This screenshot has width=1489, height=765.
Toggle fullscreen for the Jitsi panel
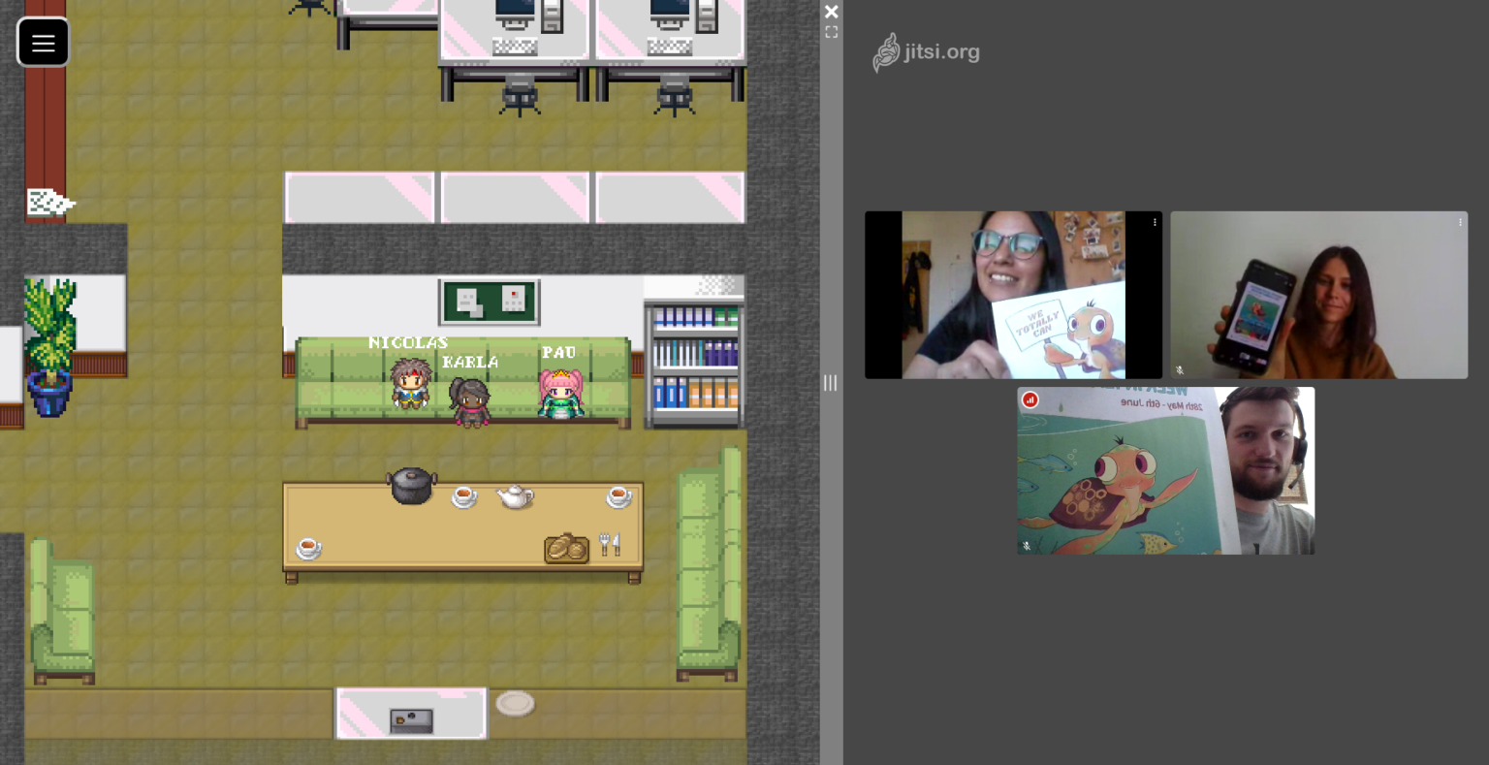pos(831,32)
